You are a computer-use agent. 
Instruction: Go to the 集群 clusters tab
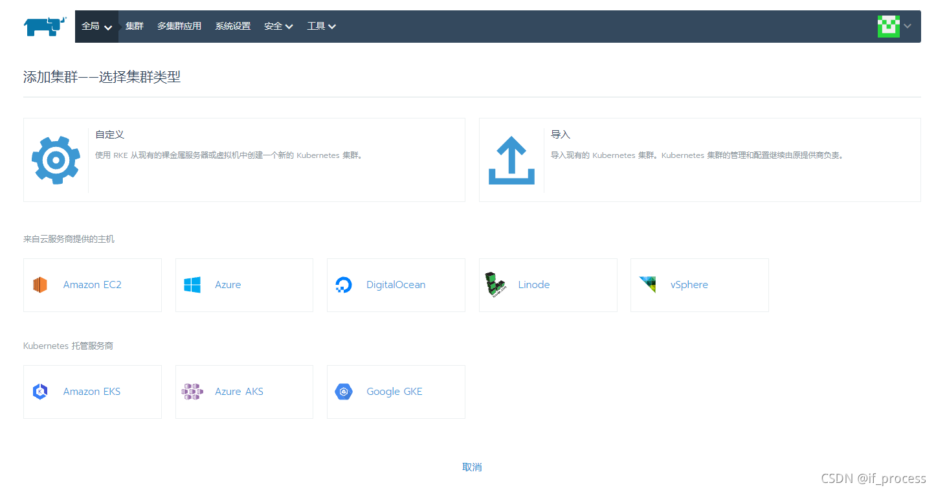point(135,27)
